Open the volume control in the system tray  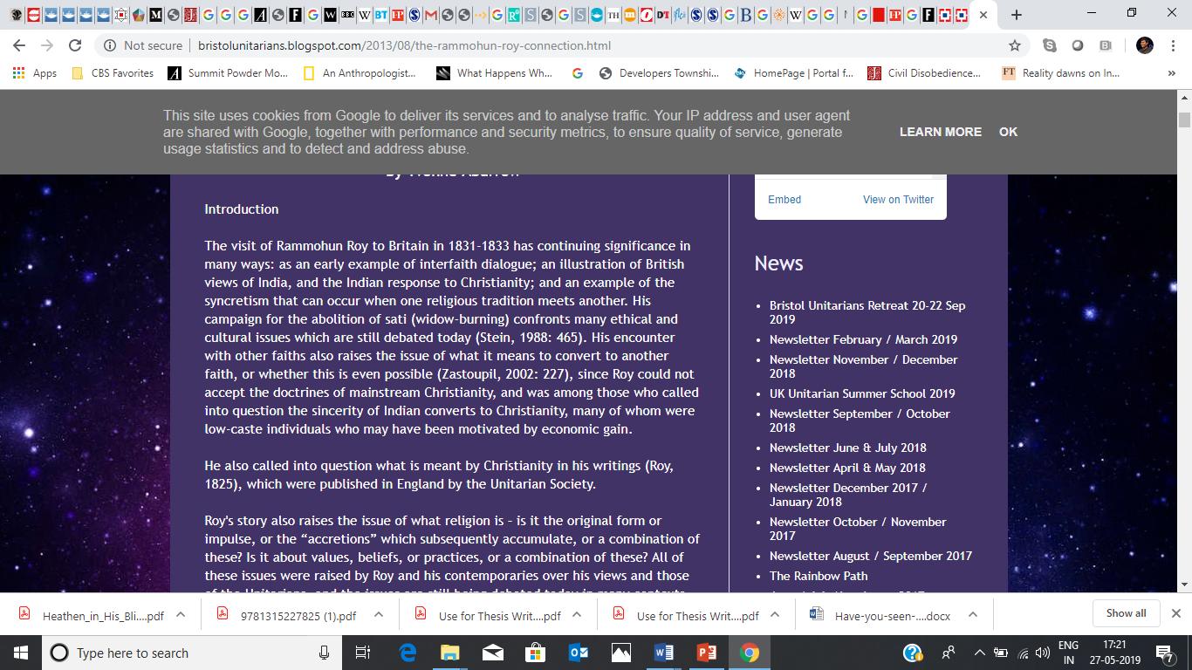[1043, 653]
